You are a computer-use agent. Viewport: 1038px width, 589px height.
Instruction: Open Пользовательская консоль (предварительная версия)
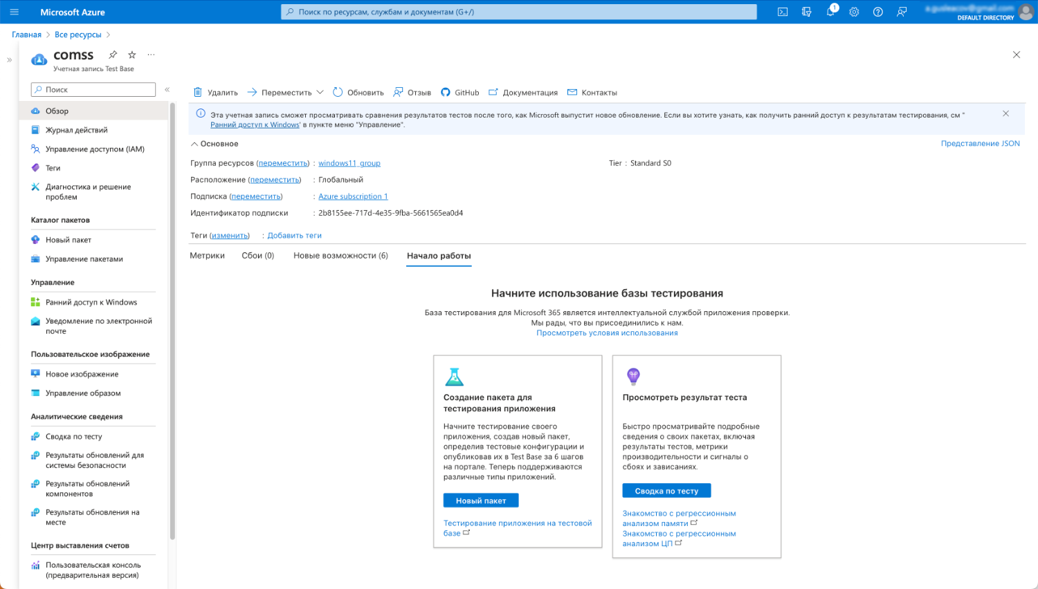tap(93, 570)
